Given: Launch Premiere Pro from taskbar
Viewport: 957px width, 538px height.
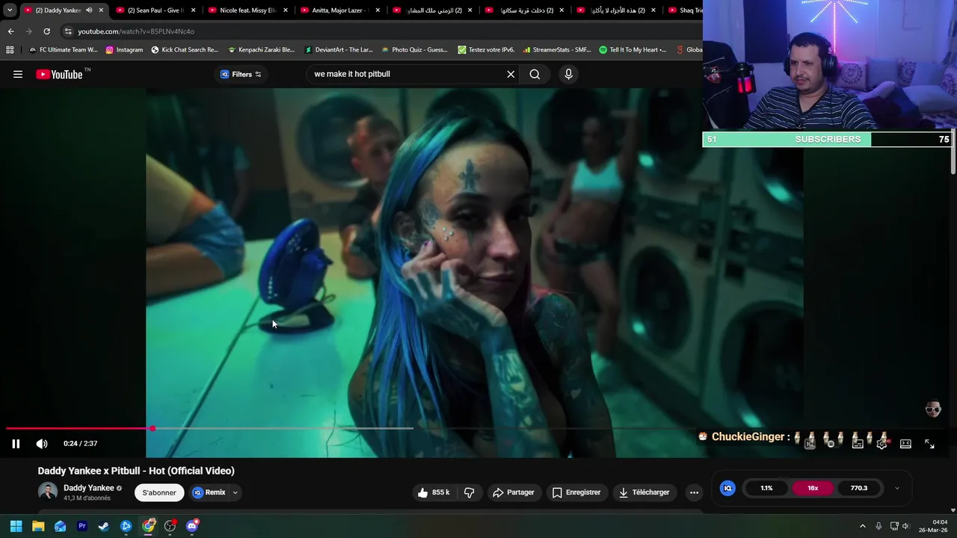Looking at the screenshot, I should click(82, 526).
